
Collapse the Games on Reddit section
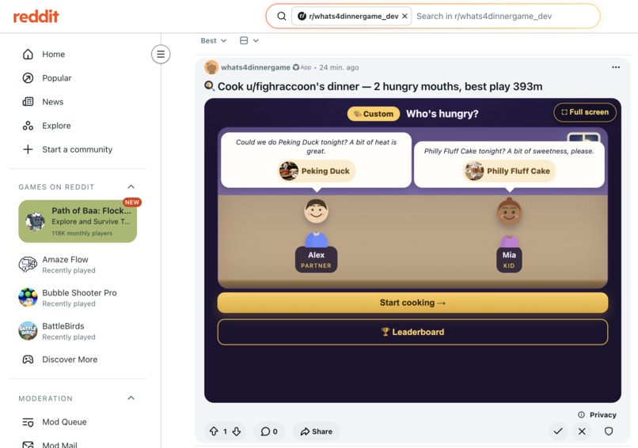coord(131,186)
